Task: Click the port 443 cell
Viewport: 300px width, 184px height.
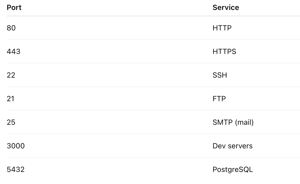Action: coord(13,51)
